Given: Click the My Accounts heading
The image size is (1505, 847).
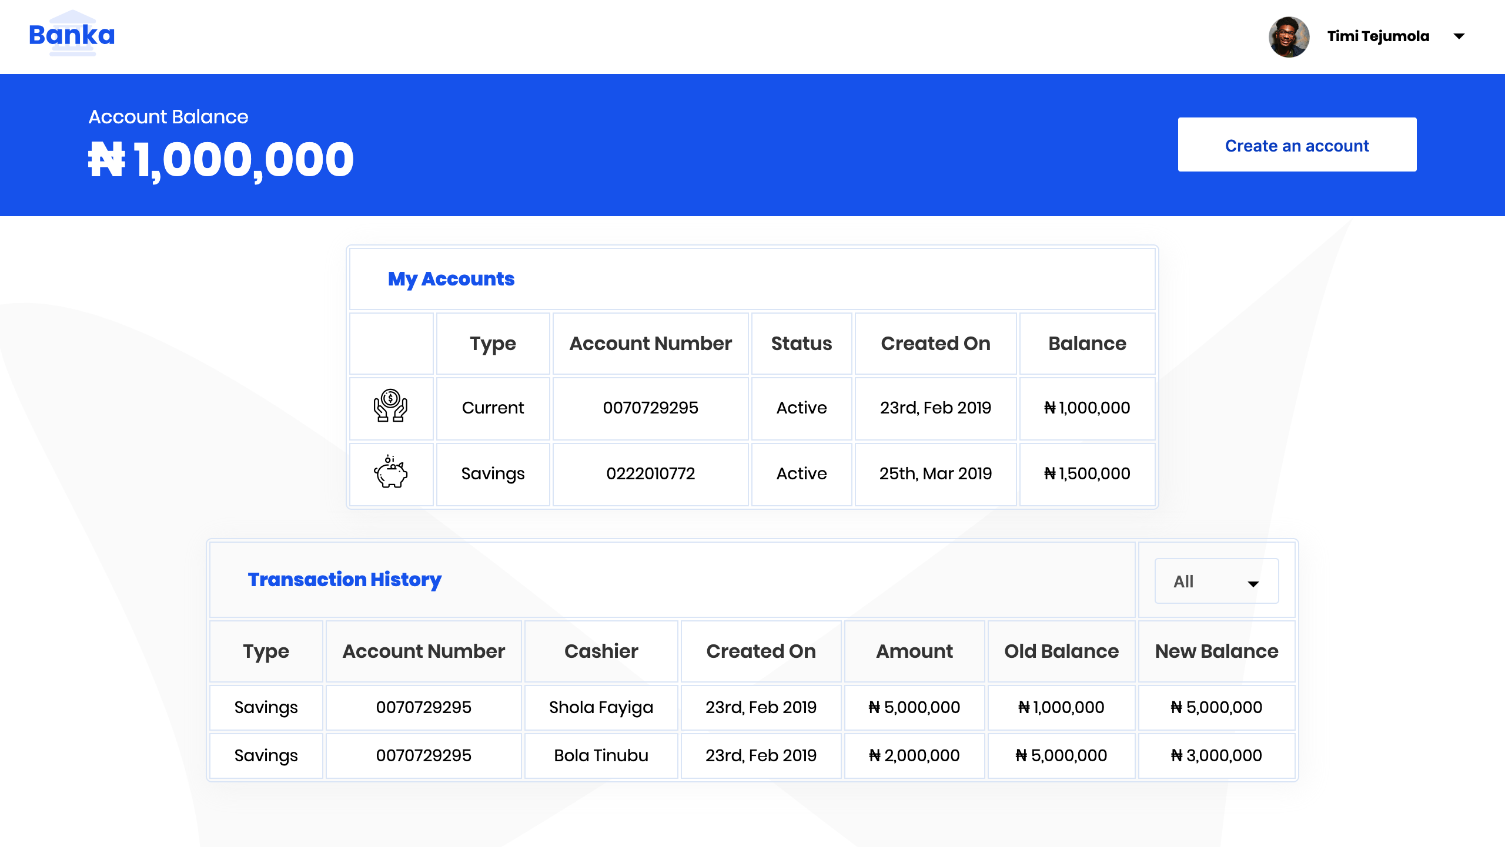Looking at the screenshot, I should click(451, 279).
